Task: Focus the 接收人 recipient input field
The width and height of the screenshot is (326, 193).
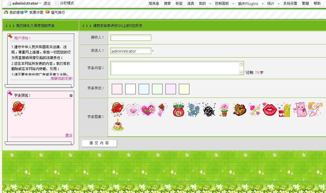Action: (130, 38)
